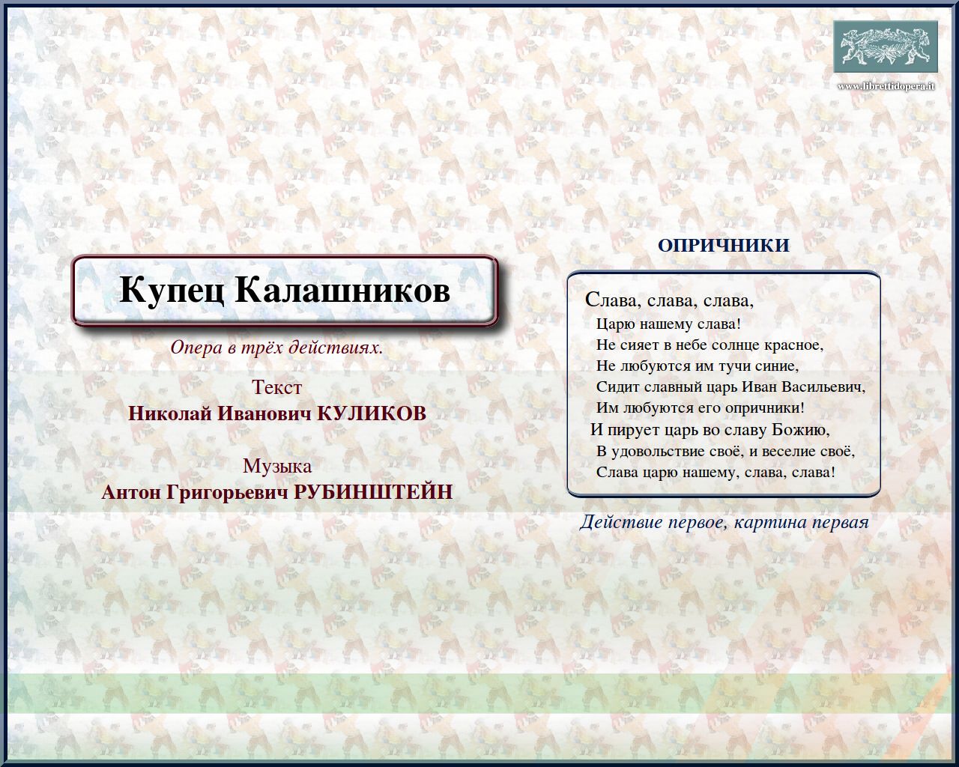
Task: Click the Купец Калашников title button
Action: click(x=285, y=291)
